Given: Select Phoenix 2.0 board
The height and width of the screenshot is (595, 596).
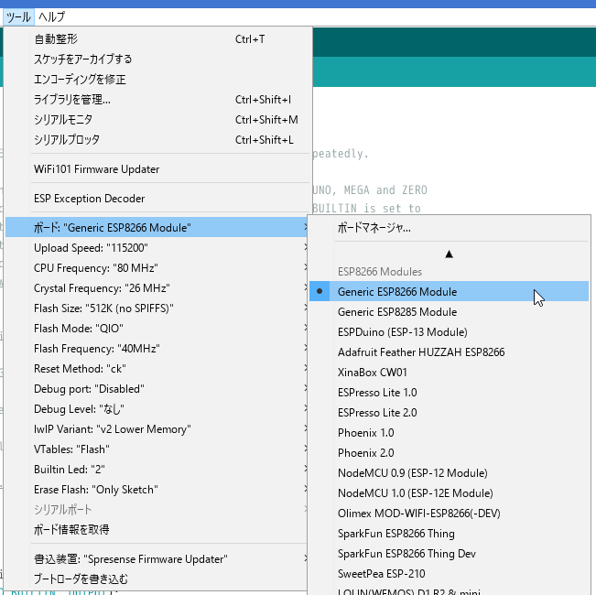Looking at the screenshot, I should pyautogui.click(x=449, y=452).
